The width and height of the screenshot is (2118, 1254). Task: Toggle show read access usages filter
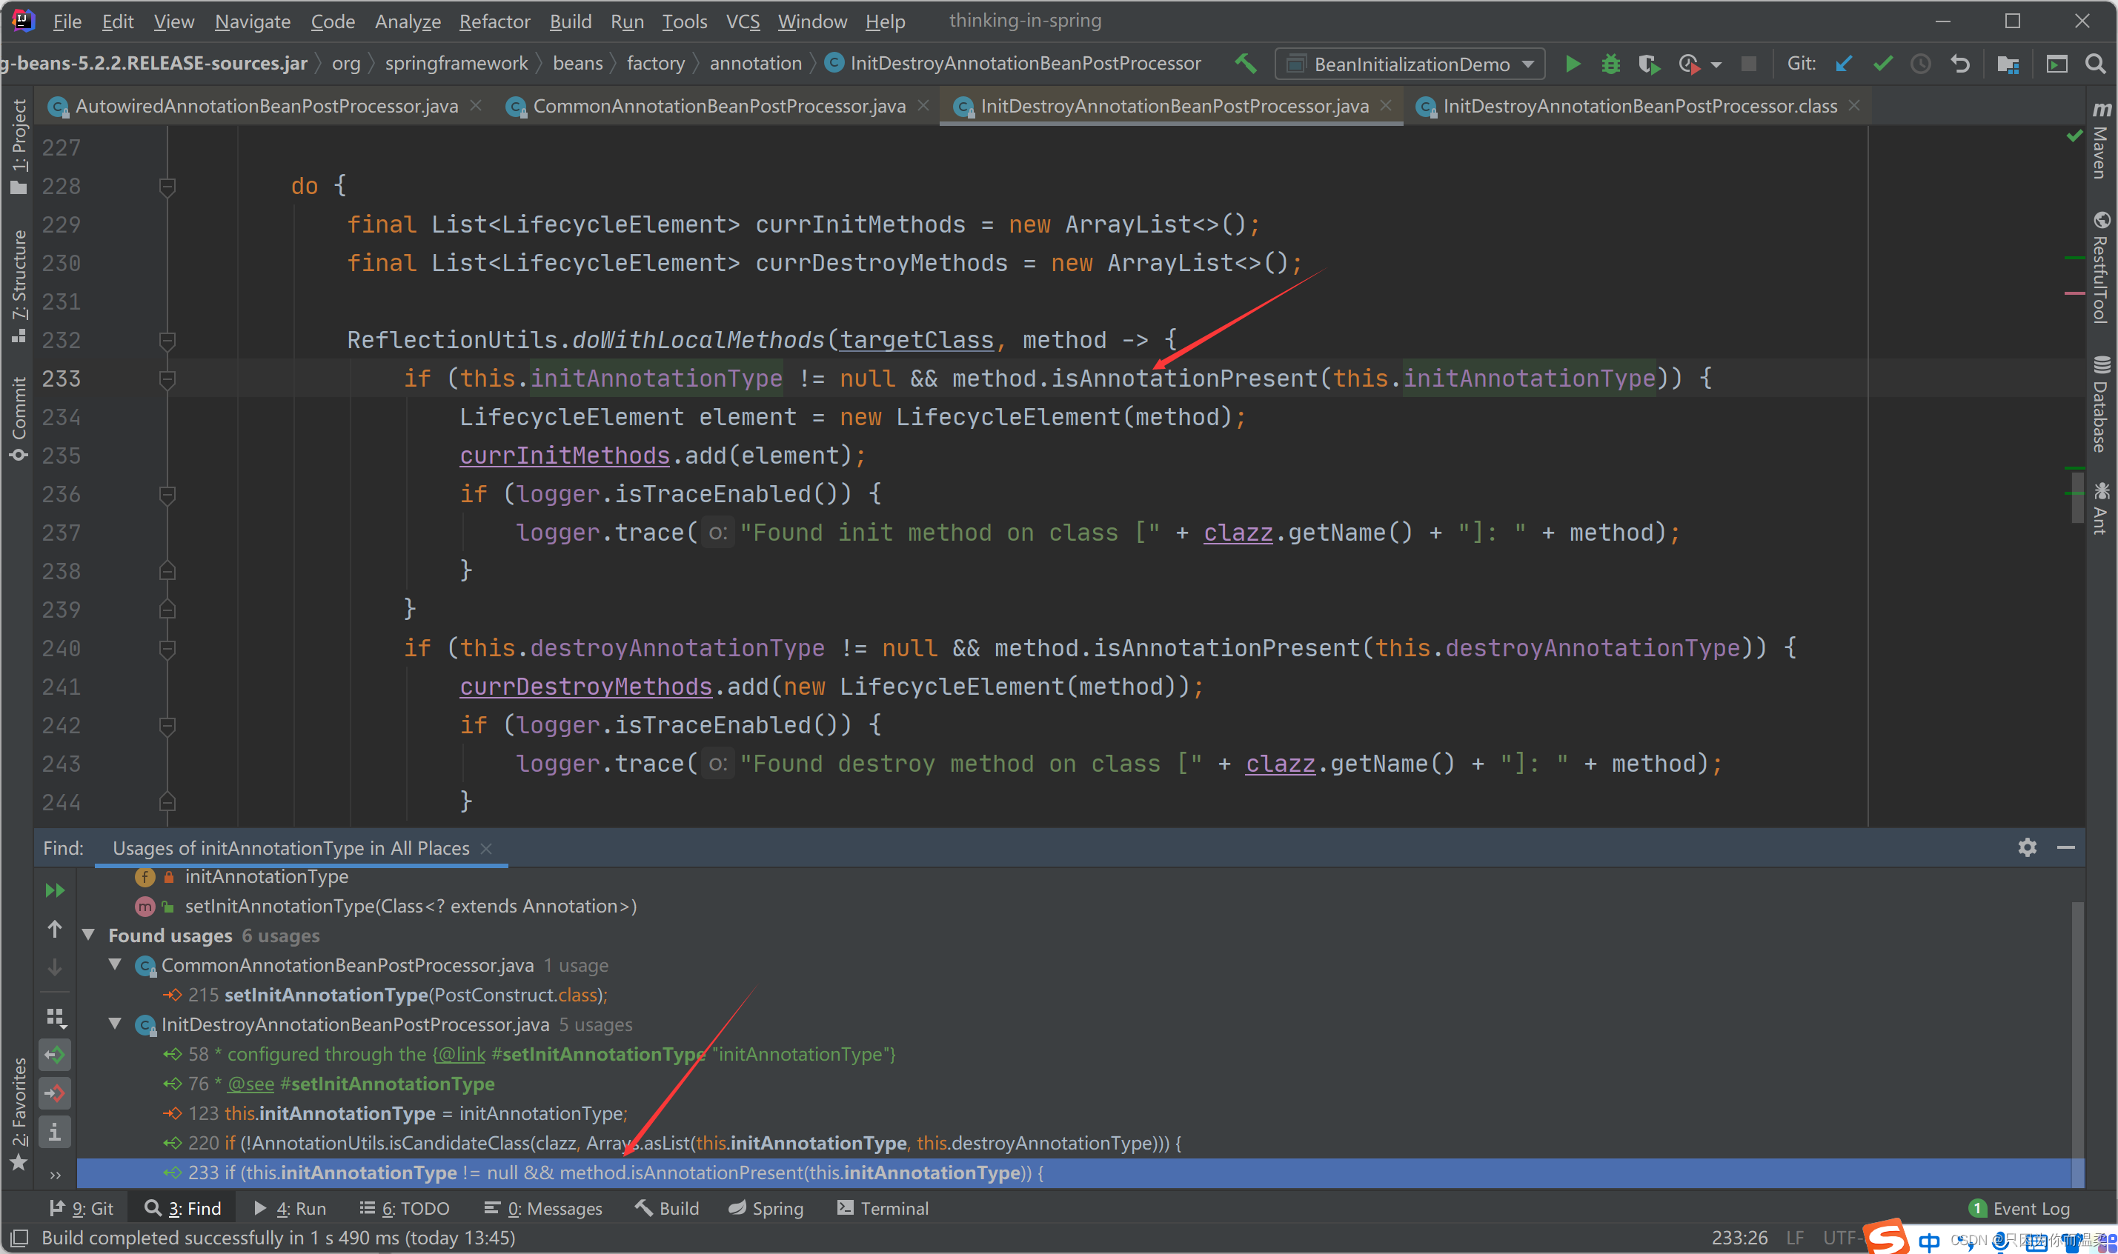click(55, 1054)
